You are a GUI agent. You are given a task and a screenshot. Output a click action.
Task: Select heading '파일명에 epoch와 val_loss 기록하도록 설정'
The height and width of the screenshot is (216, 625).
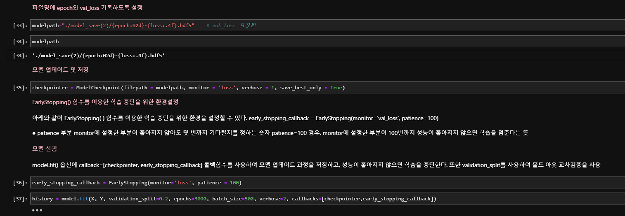point(88,7)
